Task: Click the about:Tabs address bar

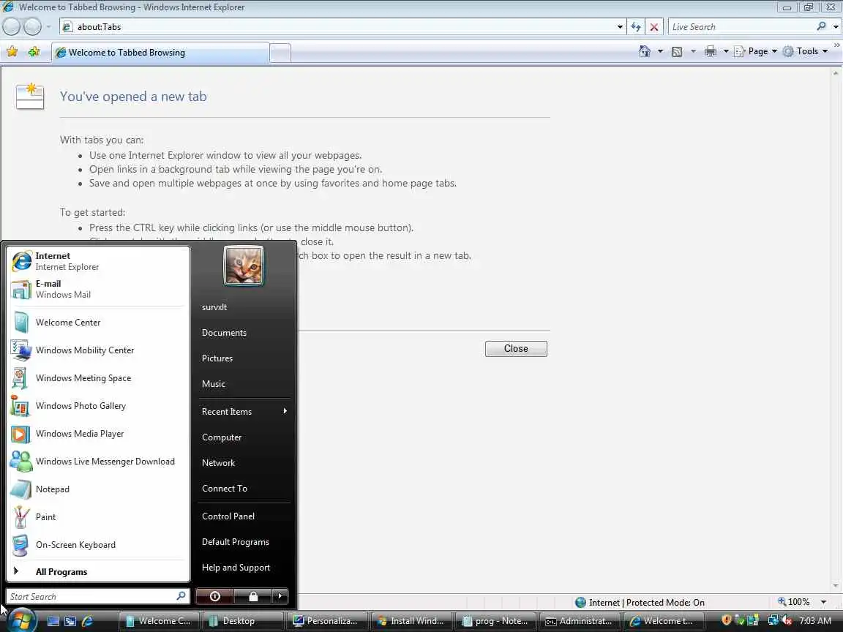Action: 337,27
